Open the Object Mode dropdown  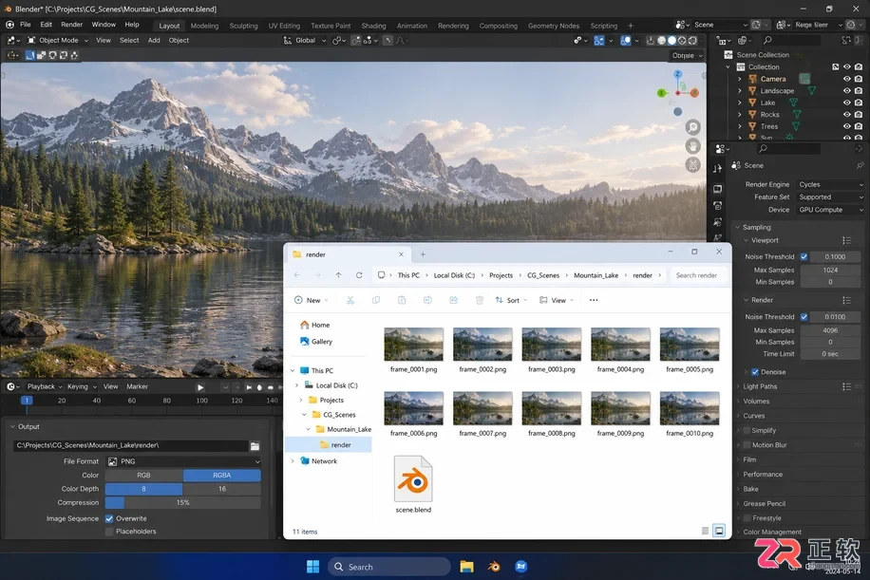click(x=58, y=40)
